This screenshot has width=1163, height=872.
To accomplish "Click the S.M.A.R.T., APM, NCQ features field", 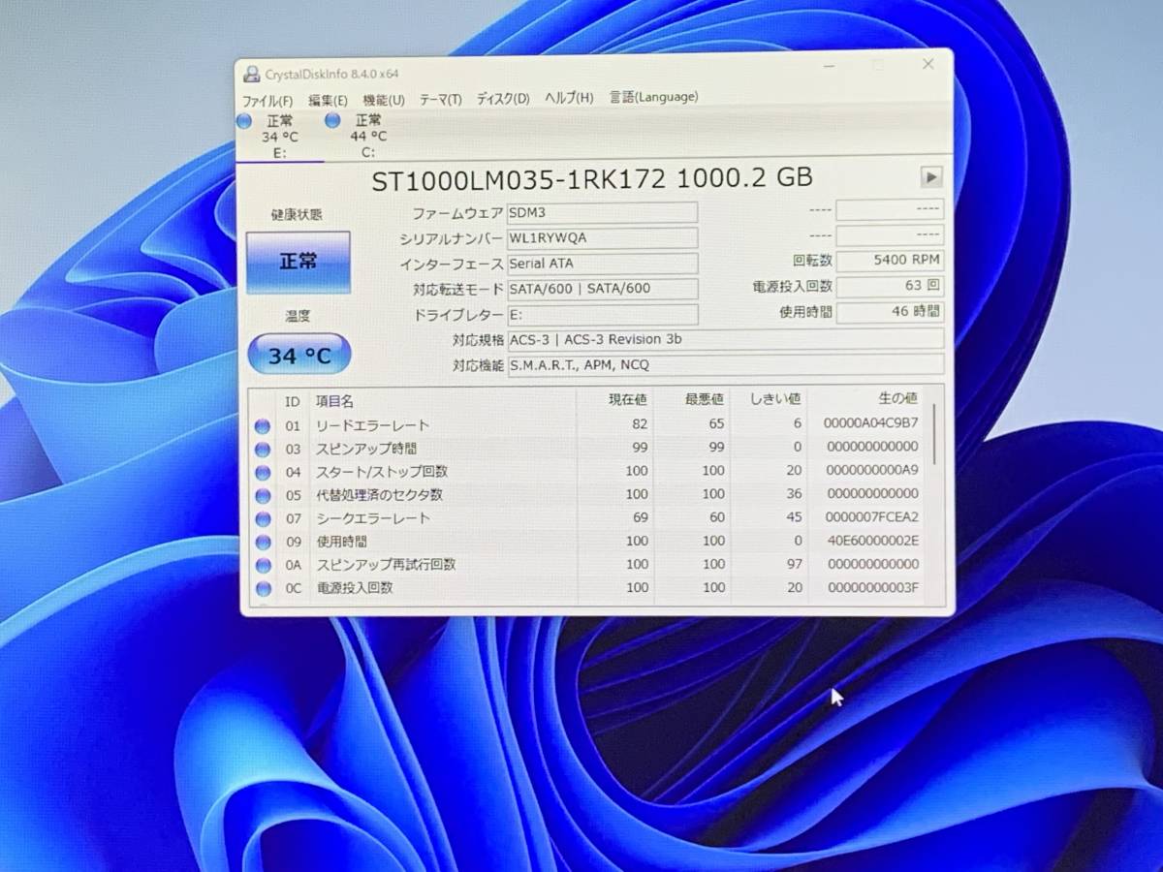I will [x=725, y=364].
